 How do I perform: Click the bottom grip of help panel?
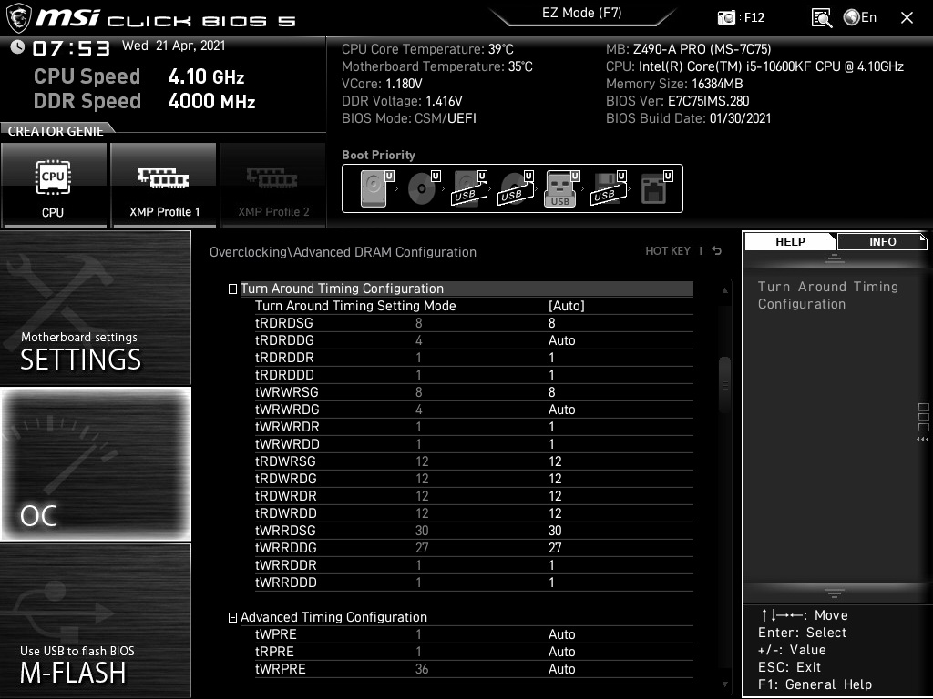[x=835, y=593]
